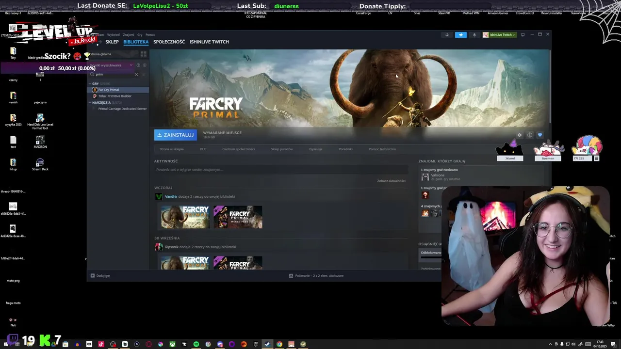Click the ready-to-play filter icon

(x=145, y=65)
